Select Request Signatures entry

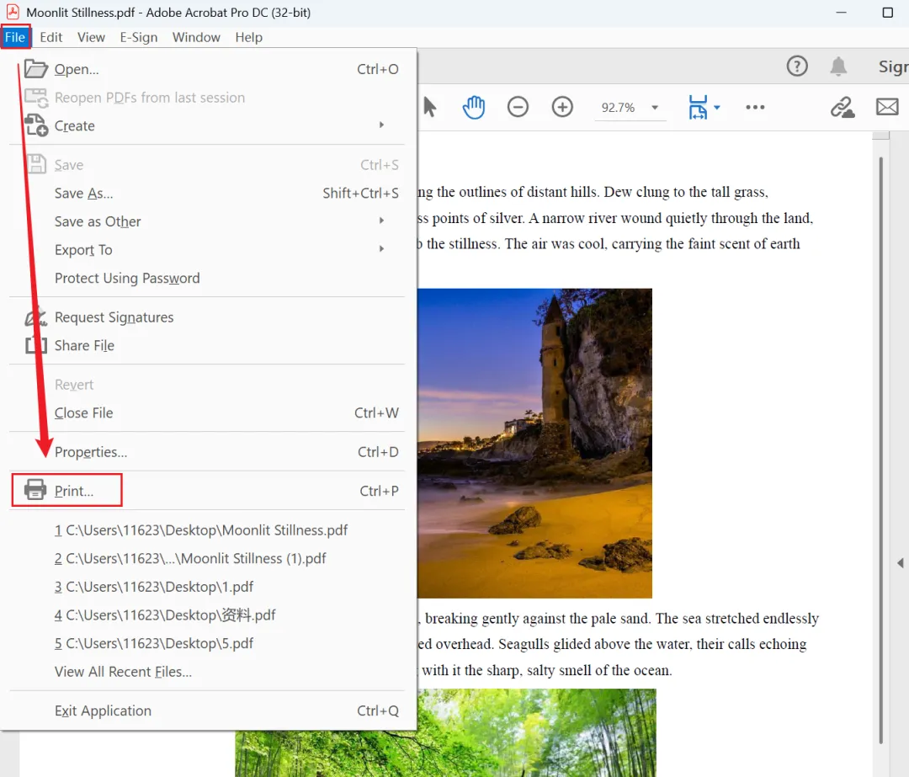[x=207, y=317]
